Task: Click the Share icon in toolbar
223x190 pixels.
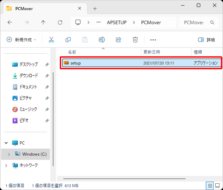Action: [x=119, y=40]
